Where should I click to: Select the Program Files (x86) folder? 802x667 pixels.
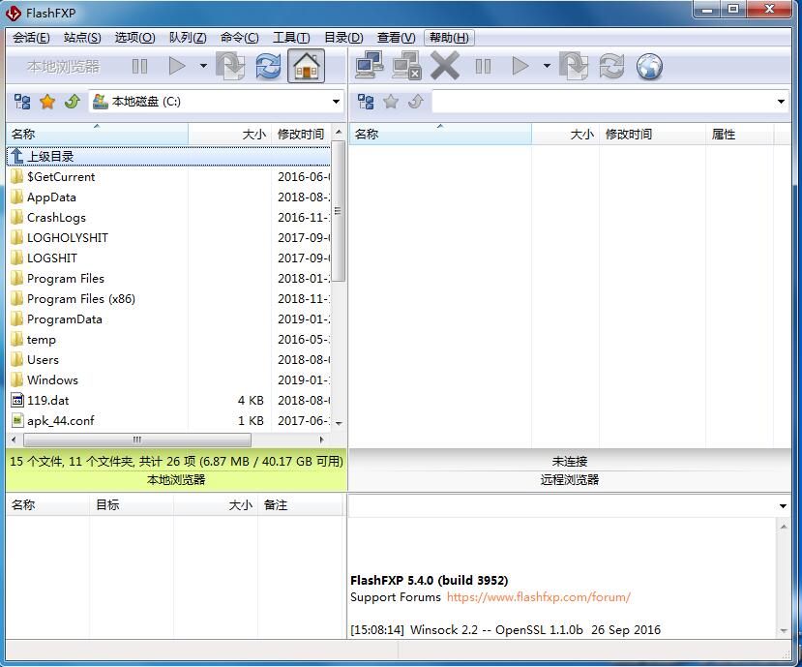[x=81, y=299]
